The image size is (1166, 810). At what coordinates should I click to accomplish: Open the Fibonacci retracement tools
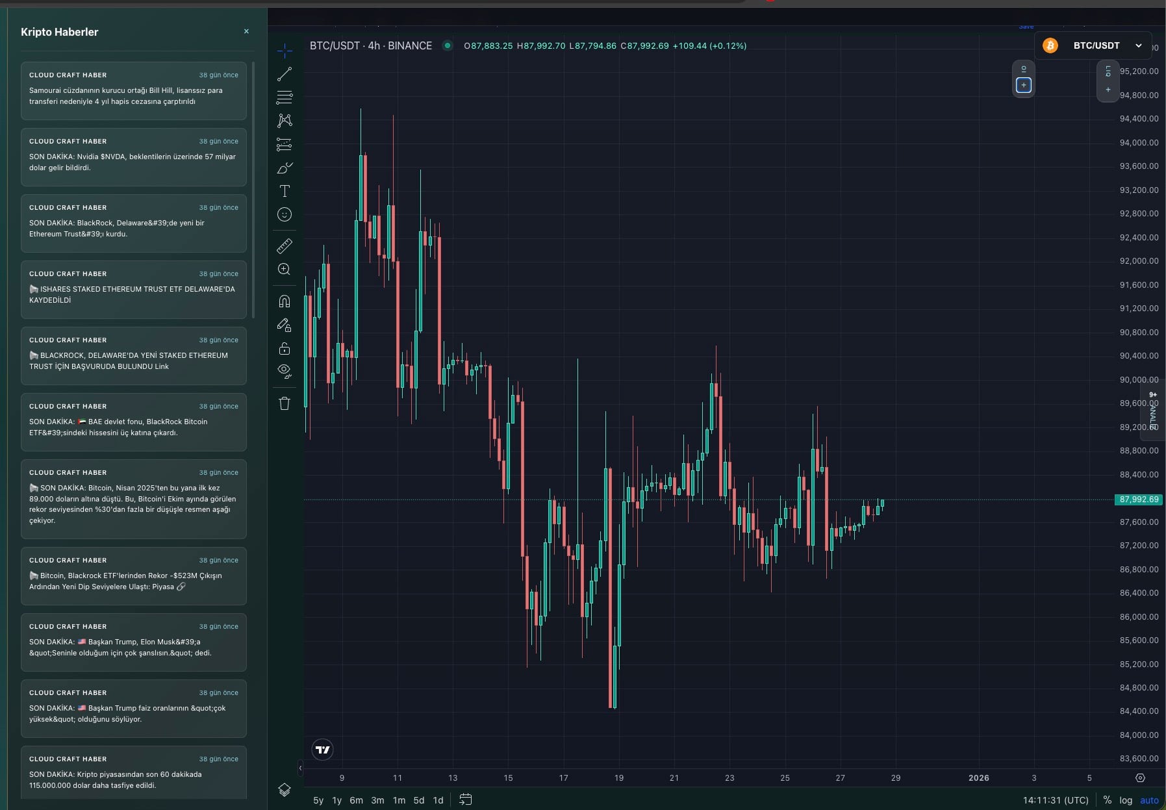(285, 97)
